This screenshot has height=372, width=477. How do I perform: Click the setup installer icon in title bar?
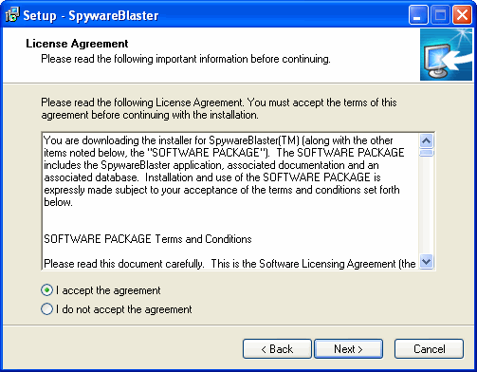pos(12,15)
